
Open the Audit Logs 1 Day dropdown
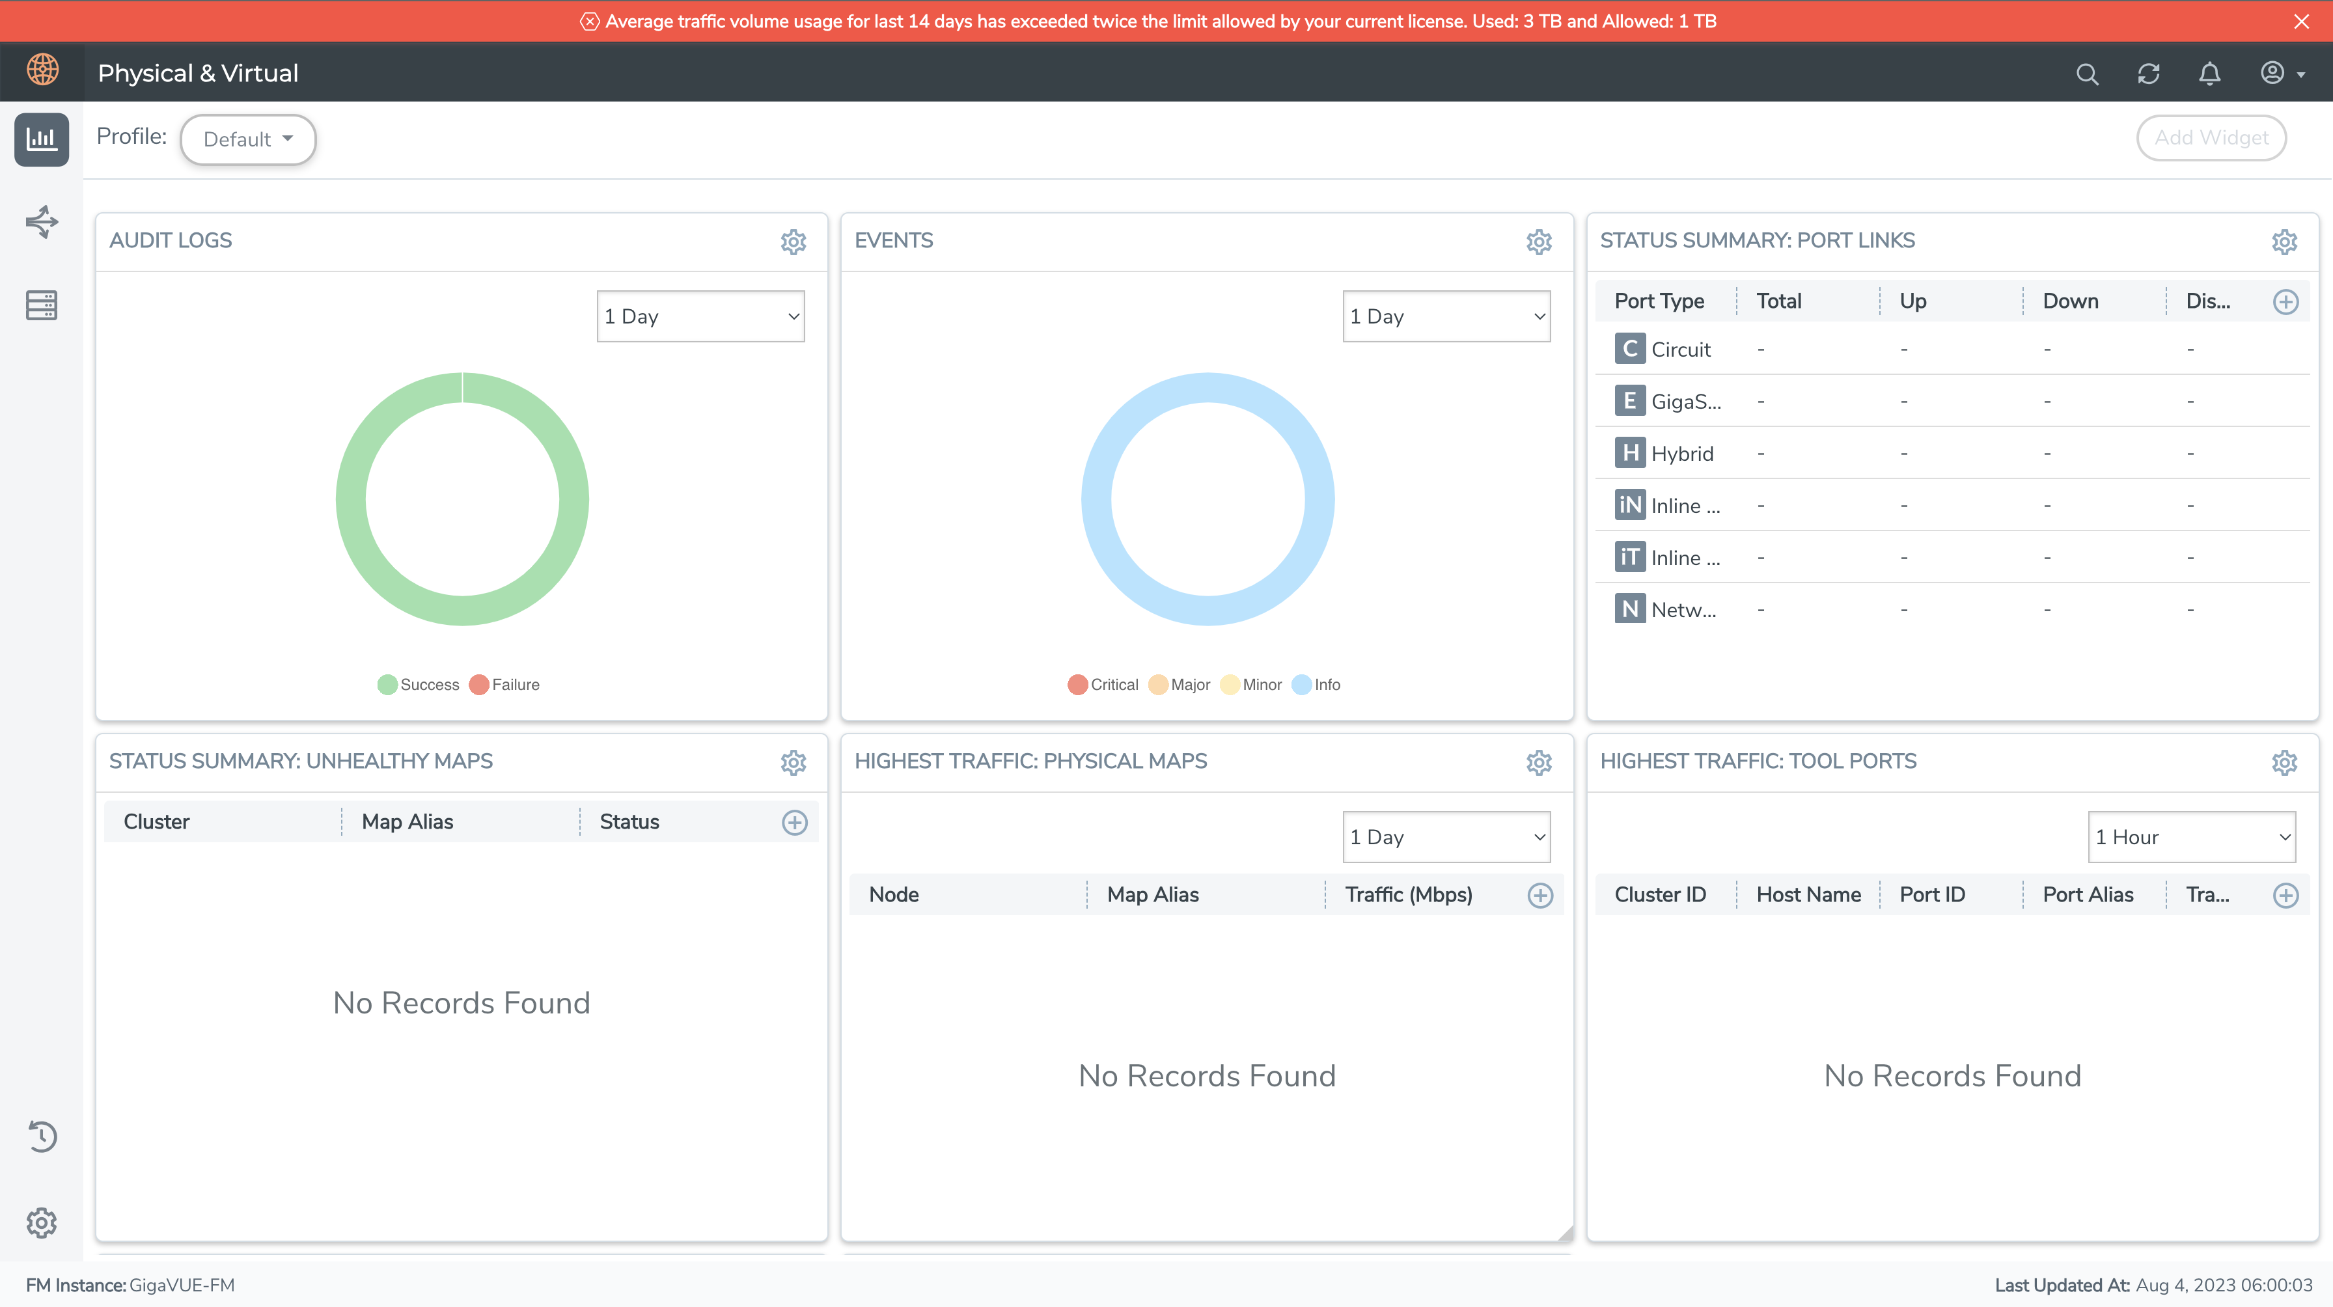[700, 316]
